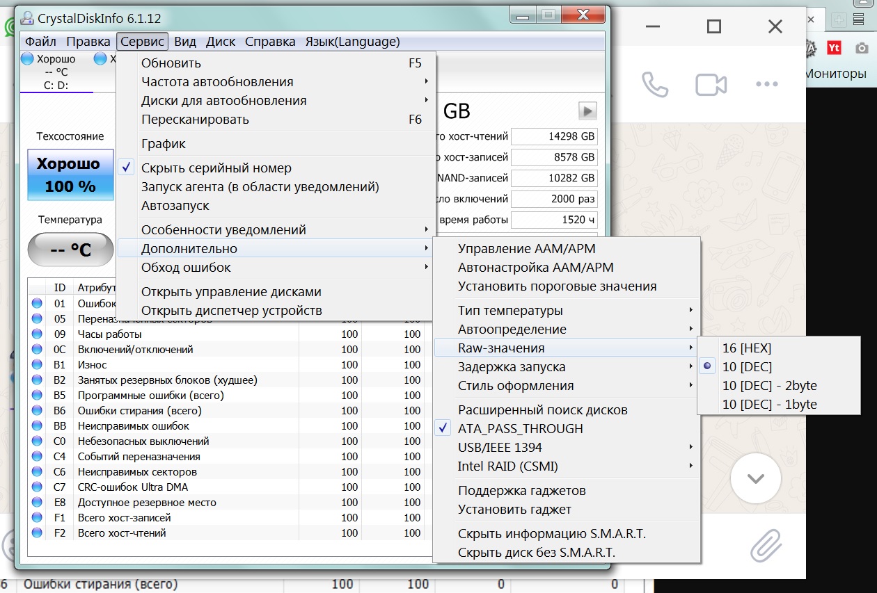Image resolution: width=877 pixels, height=593 pixels.
Task: Expand the Тип температуры submenu
Action: tap(565, 311)
